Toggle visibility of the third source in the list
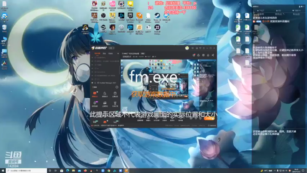 [x=92, y=65]
